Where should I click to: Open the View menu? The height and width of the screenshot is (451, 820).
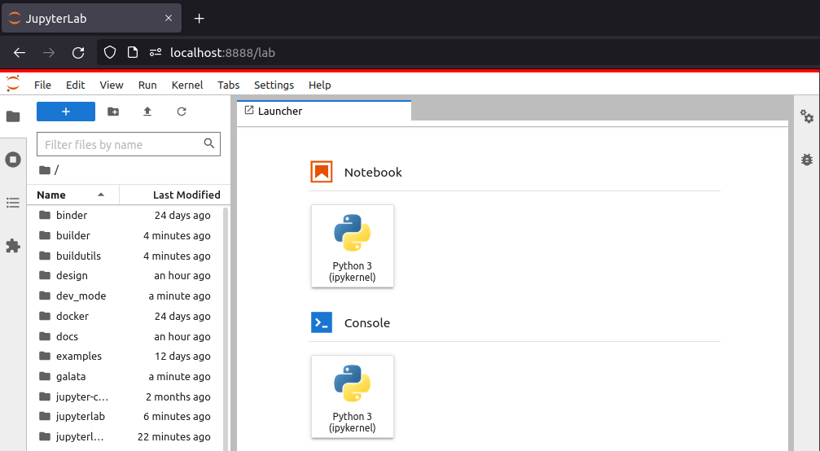[x=112, y=85]
